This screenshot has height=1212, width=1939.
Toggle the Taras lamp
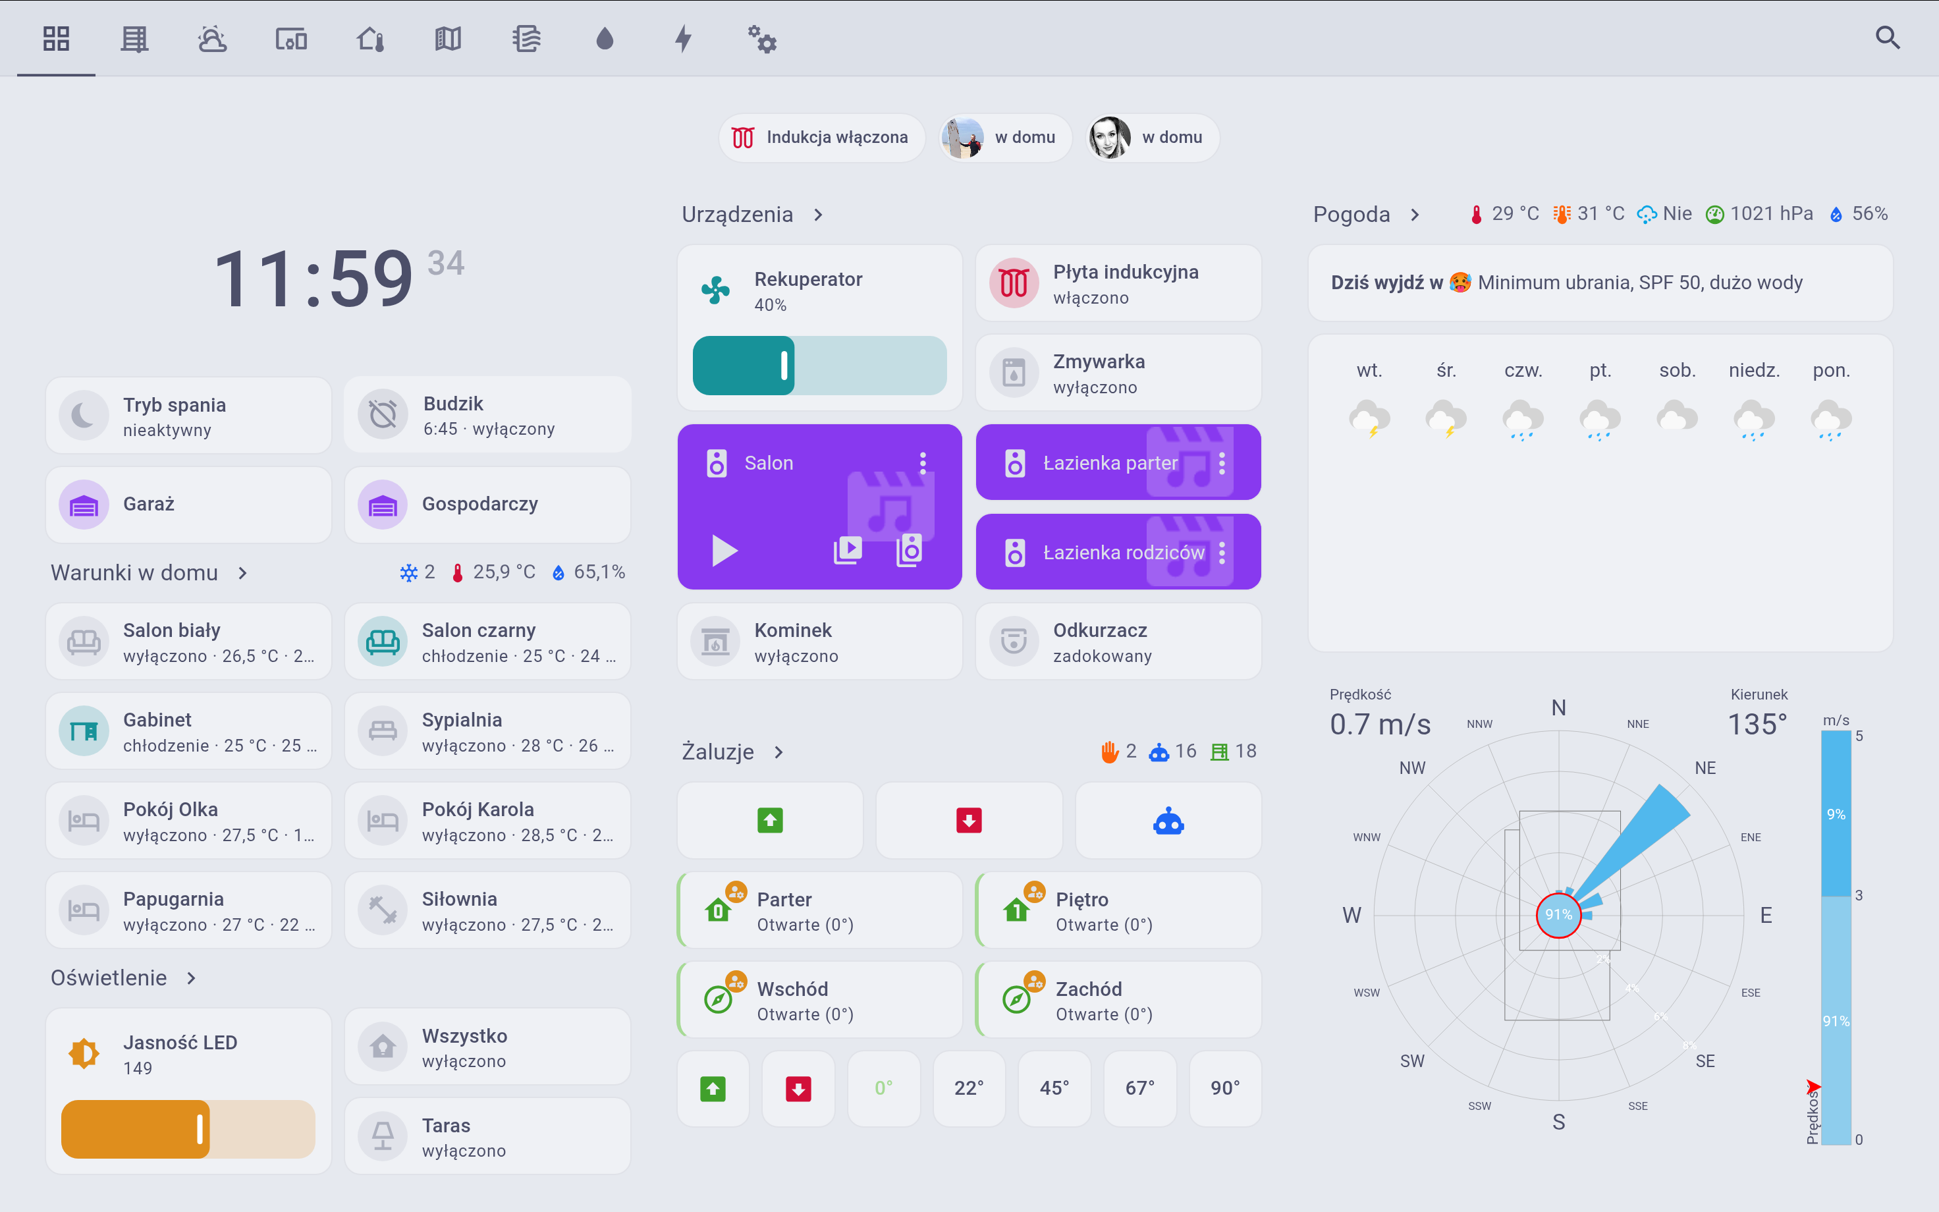(x=487, y=1137)
